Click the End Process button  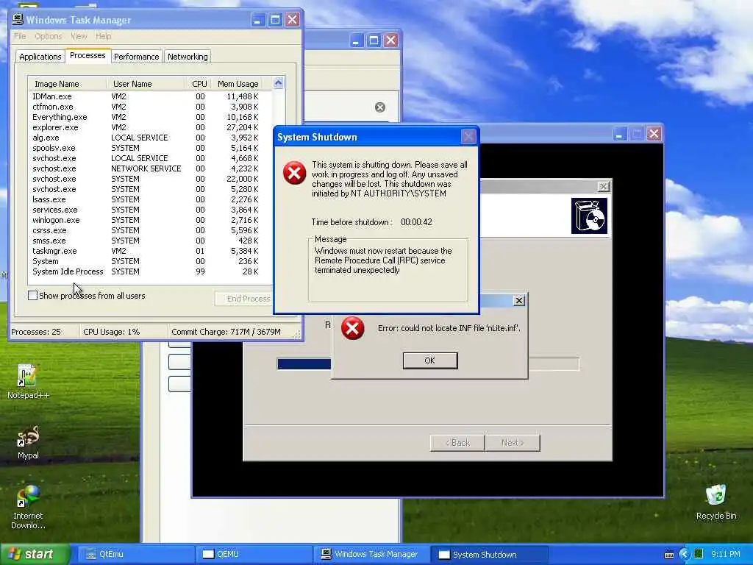coord(244,299)
